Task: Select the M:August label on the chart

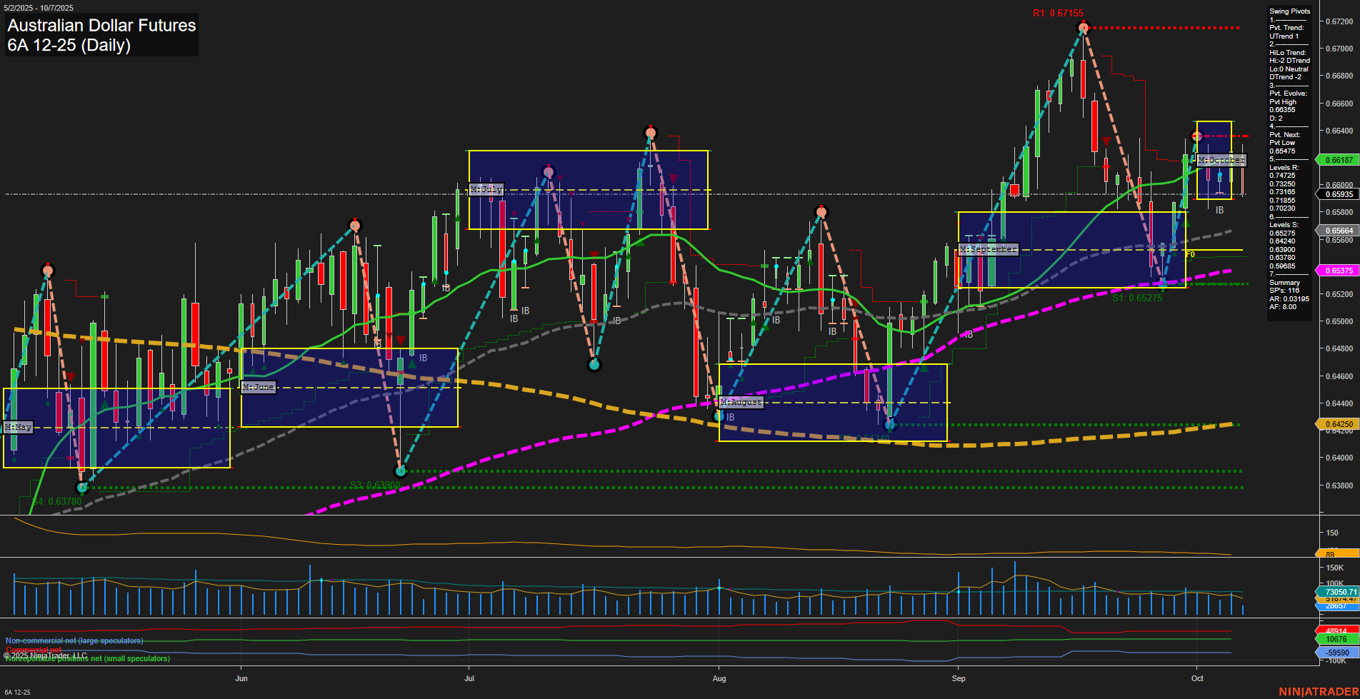Action: [x=741, y=402]
